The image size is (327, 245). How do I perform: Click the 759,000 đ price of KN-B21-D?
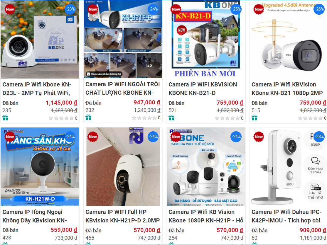(x=230, y=103)
